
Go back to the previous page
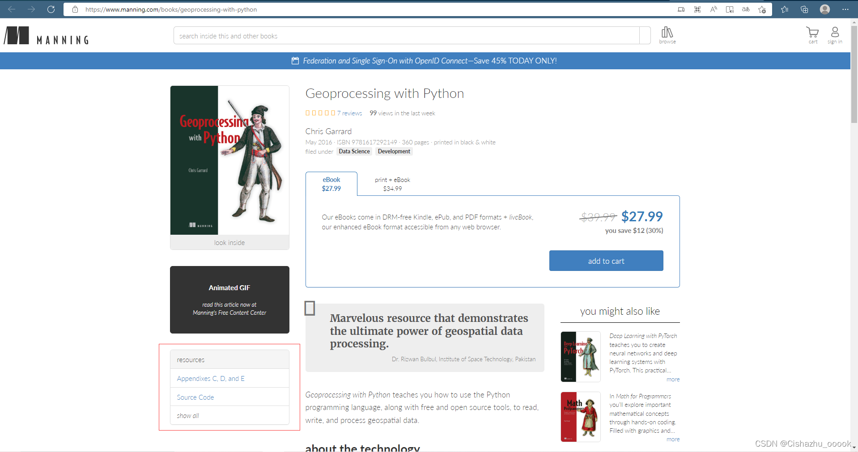click(12, 9)
